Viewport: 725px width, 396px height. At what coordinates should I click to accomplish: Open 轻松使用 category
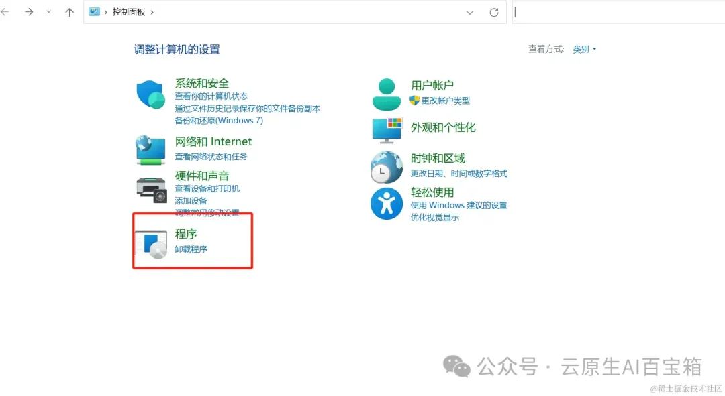click(432, 192)
